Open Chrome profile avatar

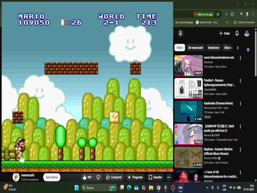[x=247, y=14]
